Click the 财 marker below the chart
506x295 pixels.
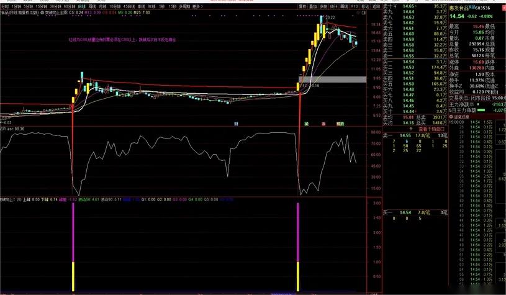tap(236, 124)
